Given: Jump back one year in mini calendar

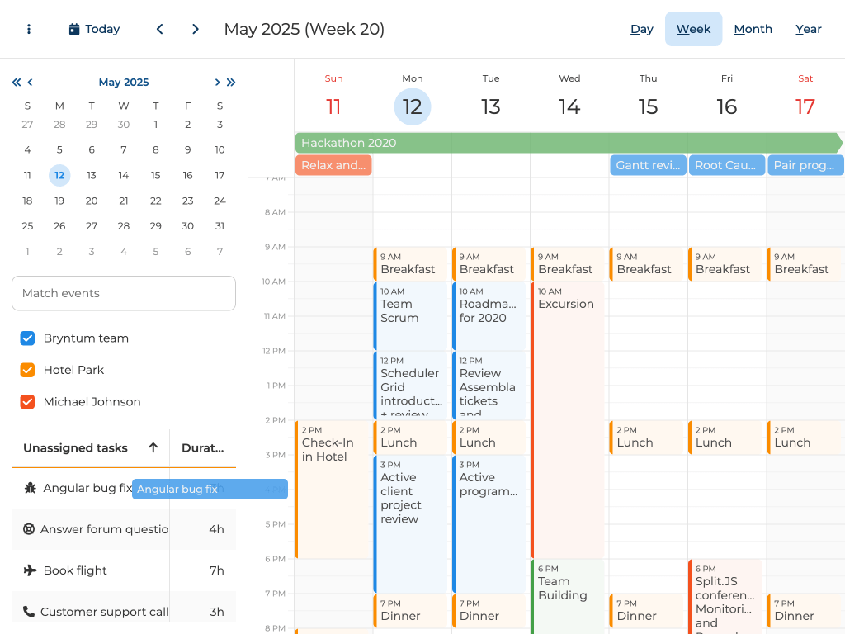Looking at the screenshot, I should pos(16,82).
